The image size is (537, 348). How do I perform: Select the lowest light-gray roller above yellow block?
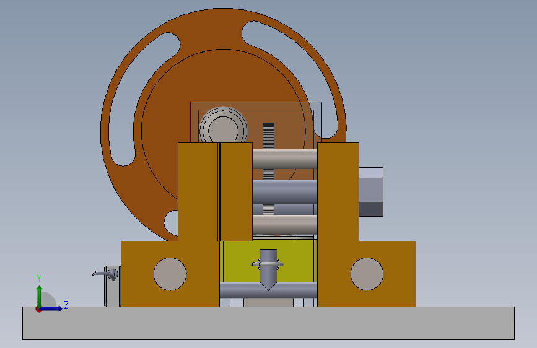point(284,225)
